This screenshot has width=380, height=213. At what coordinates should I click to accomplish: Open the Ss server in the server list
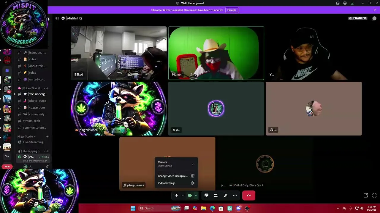[x=7, y=156]
